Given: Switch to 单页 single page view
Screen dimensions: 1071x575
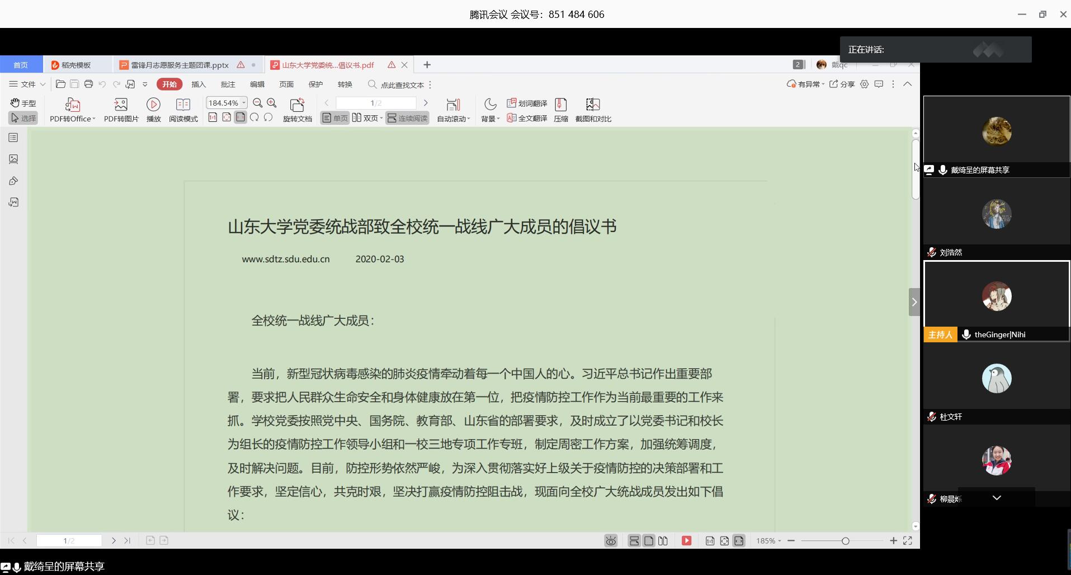Looking at the screenshot, I should coord(335,118).
